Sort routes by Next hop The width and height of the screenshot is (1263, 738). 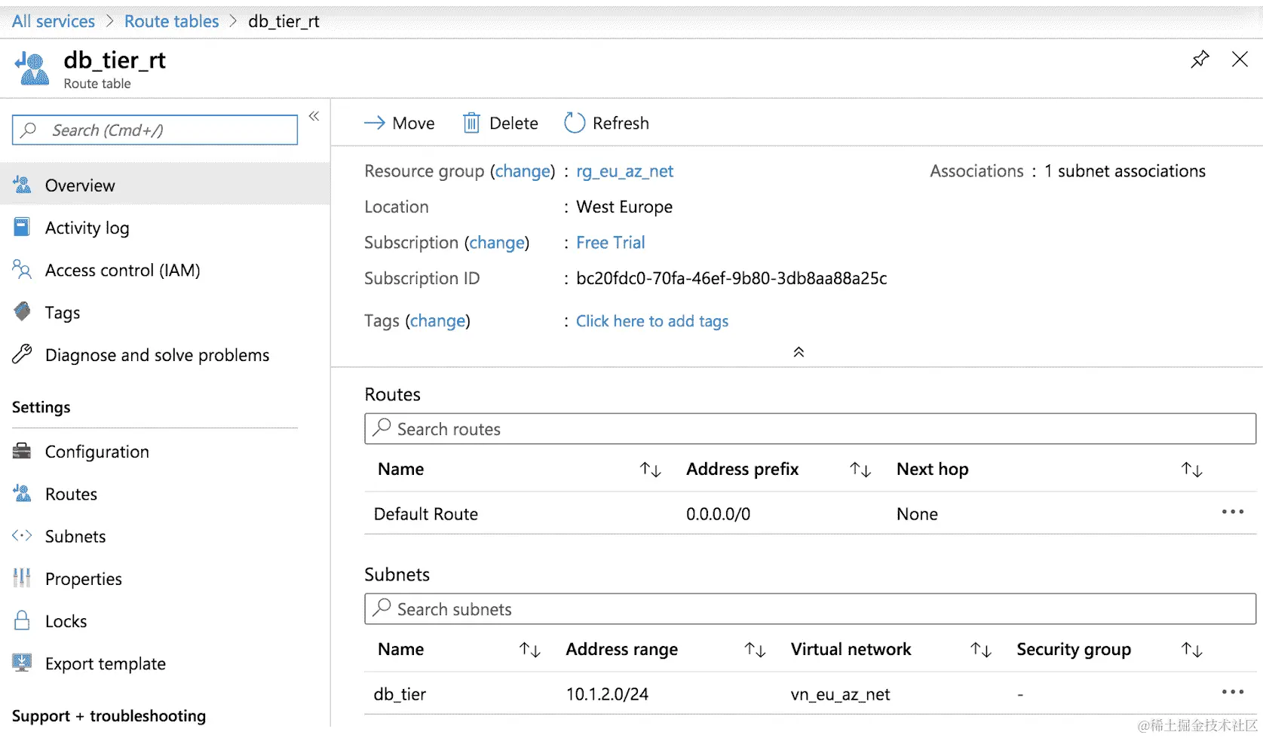pos(1191,470)
